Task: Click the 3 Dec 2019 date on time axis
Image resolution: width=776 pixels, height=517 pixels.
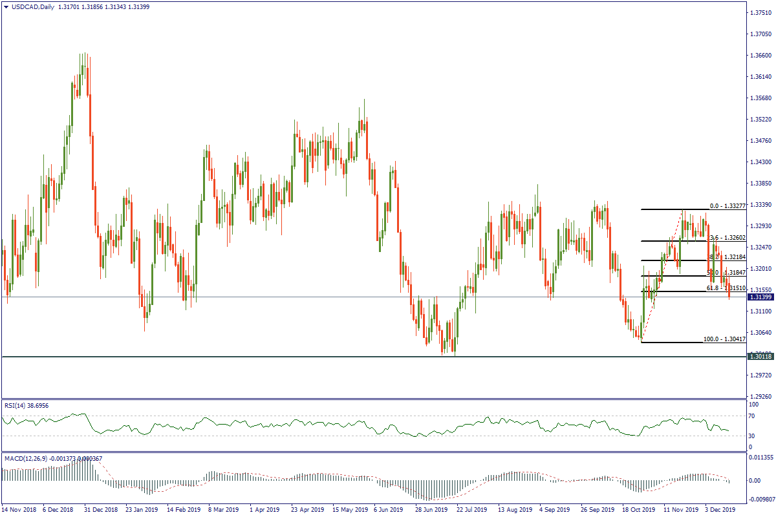Action: (x=719, y=509)
